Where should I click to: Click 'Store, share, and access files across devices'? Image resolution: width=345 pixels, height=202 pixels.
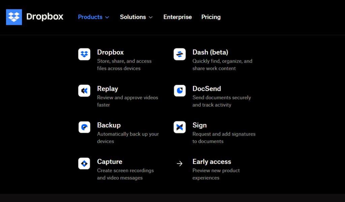124,65
